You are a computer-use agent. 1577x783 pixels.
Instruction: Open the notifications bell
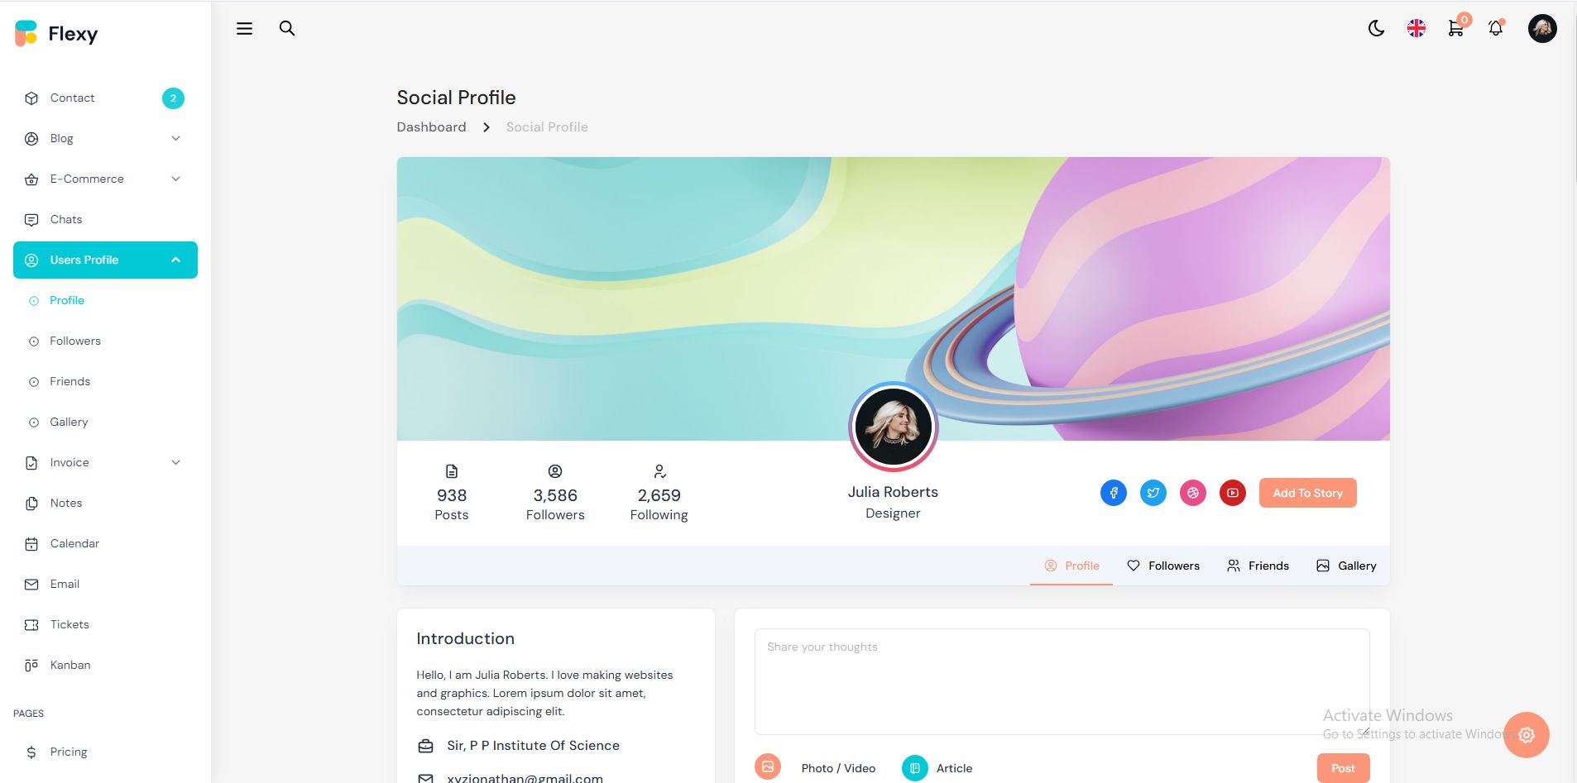click(1495, 29)
